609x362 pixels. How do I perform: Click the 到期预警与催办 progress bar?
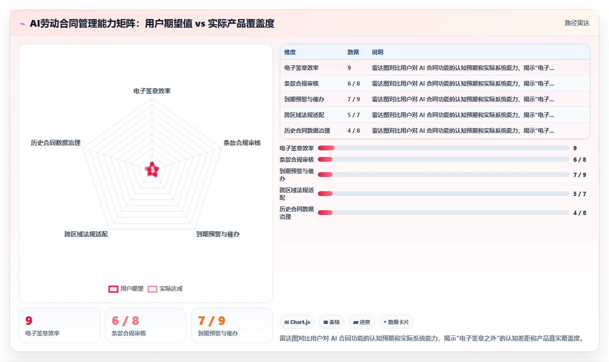point(443,175)
